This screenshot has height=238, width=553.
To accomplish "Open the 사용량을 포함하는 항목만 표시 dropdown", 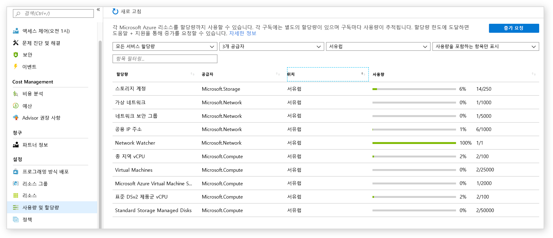I will (x=486, y=46).
